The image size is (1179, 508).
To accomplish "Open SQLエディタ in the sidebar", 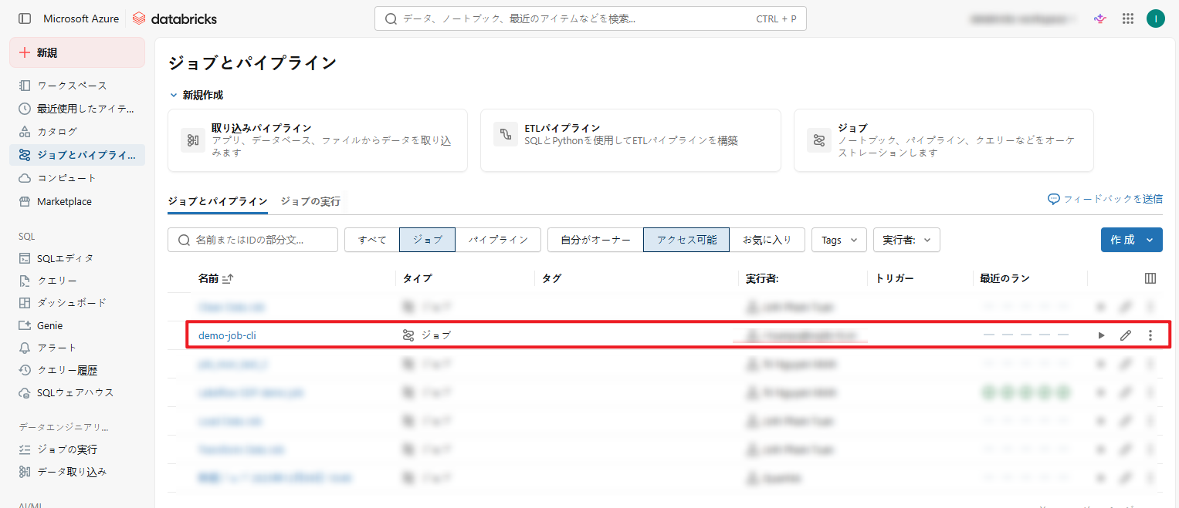I will 66,258.
